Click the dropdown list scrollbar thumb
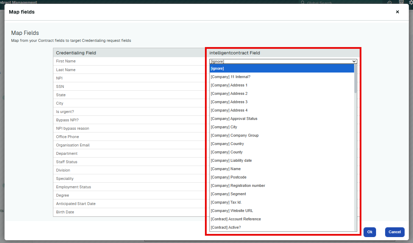 click(x=355, y=79)
